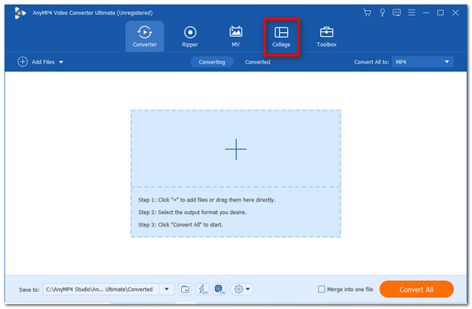Open the gear settings dropdown

(x=242, y=289)
